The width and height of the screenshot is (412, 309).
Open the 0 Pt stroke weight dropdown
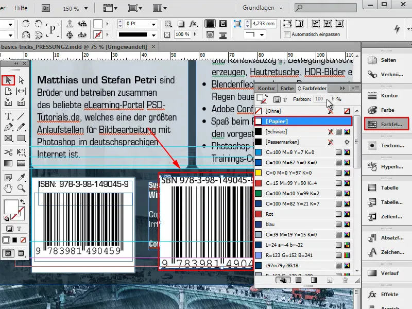coord(153,24)
